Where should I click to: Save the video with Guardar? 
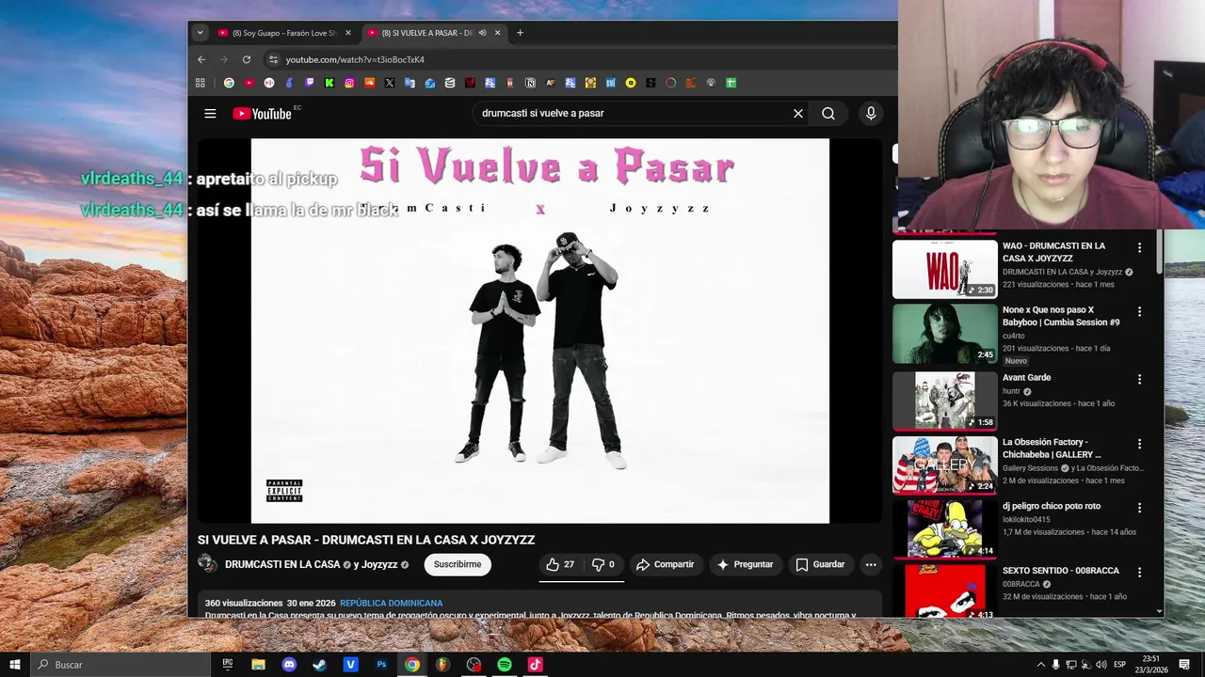pos(820,564)
